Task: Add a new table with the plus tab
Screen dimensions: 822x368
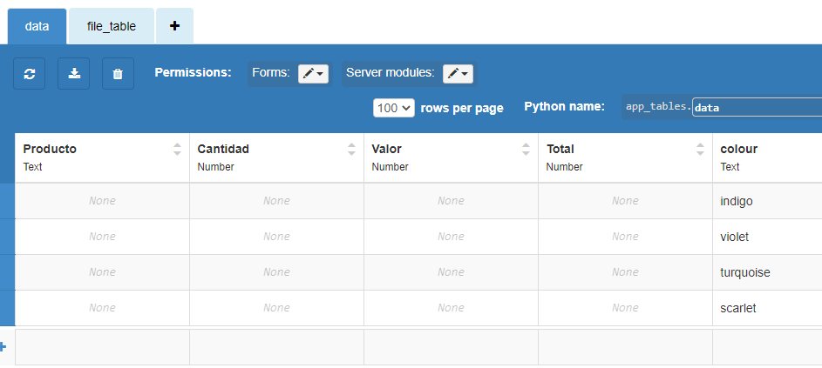Action: click(174, 26)
